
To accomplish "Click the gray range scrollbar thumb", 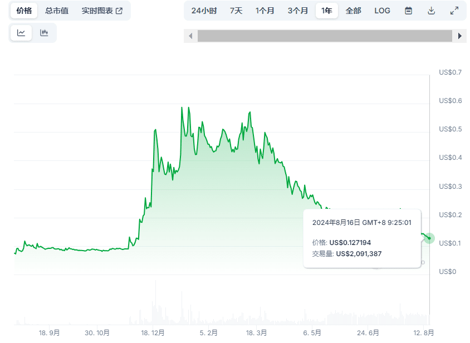I will [x=325, y=36].
